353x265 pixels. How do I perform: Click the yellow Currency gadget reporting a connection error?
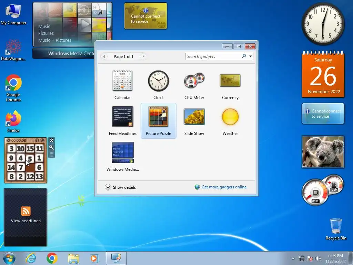pos(146,16)
